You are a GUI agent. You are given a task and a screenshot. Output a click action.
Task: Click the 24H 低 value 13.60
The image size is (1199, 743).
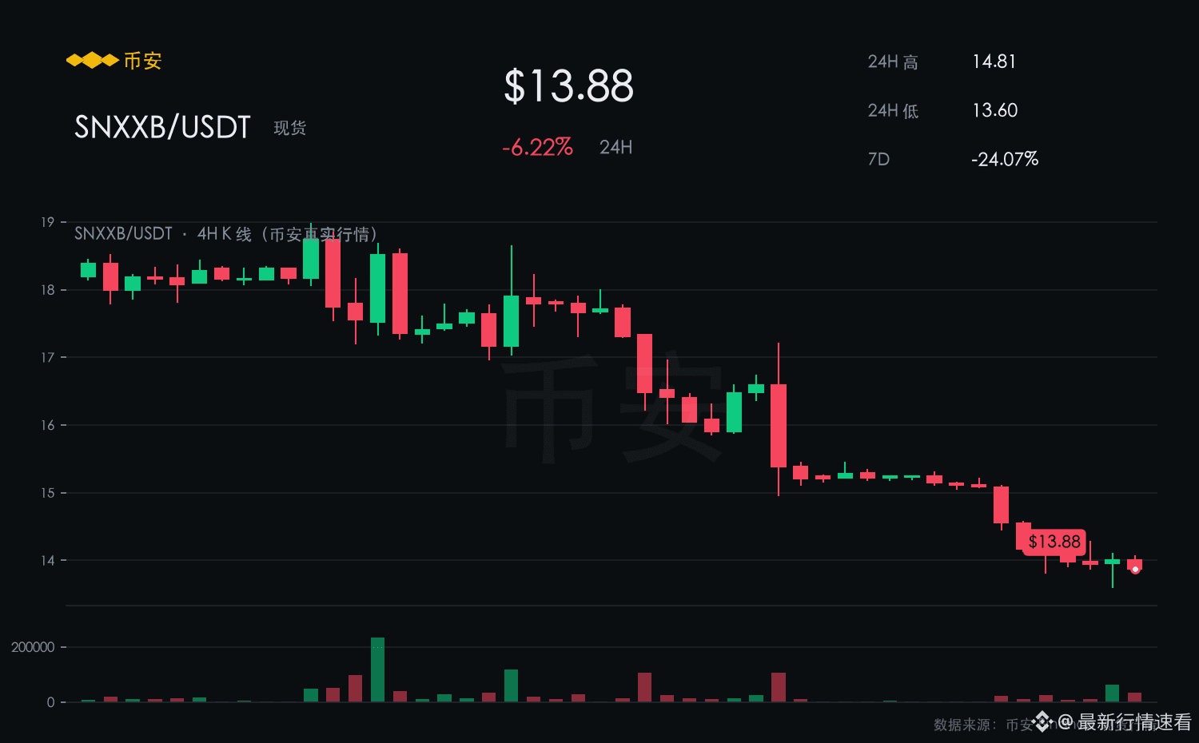point(994,110)
